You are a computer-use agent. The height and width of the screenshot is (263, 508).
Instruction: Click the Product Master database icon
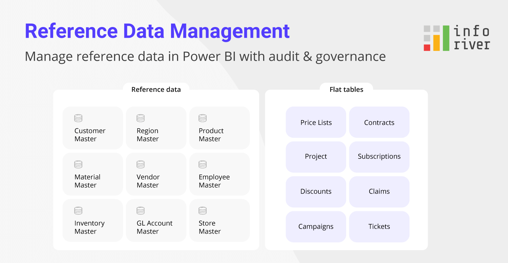click(x=203, y=118)
